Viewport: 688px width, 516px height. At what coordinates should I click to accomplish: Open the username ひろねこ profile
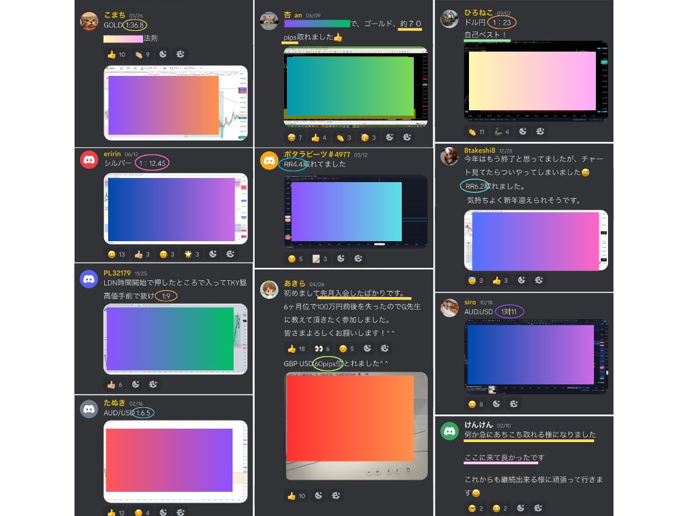point(478,12)
